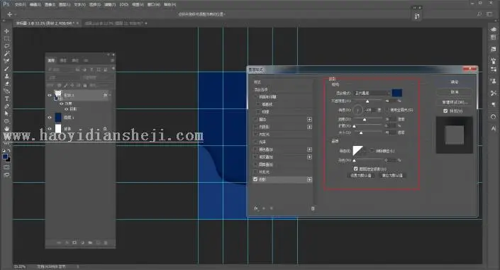Click the move effect up arrow in dialog
This screenshot has width=500, height=270.
[x=264, y=208]
